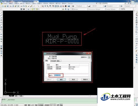Click 取消 button in attribute editor
The width and height of the screenshot is (138, 106).
tap(73, 79)
